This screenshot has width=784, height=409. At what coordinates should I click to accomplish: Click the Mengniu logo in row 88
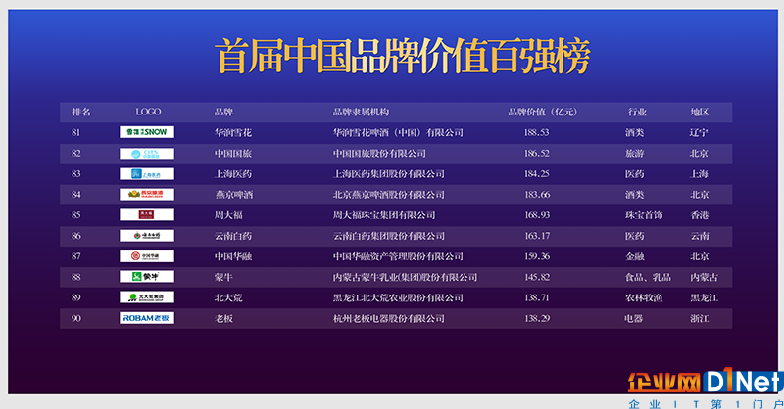[147, 277]
